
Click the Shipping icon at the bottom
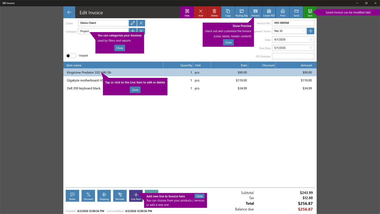(x=104, y=196)
